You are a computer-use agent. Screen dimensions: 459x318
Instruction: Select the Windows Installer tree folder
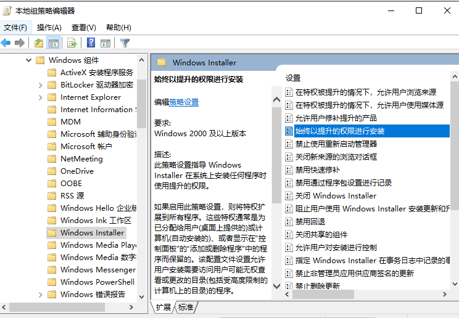86,232
